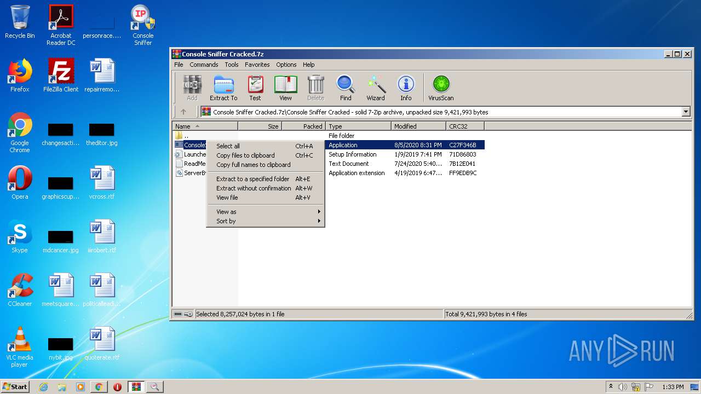Expand the archive path dropdown

point(686,112)
